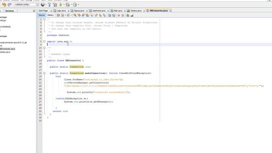Click 'public class DBConnector' on line 14
Viewport: 272px width, 153px height.
click(64, 60)
